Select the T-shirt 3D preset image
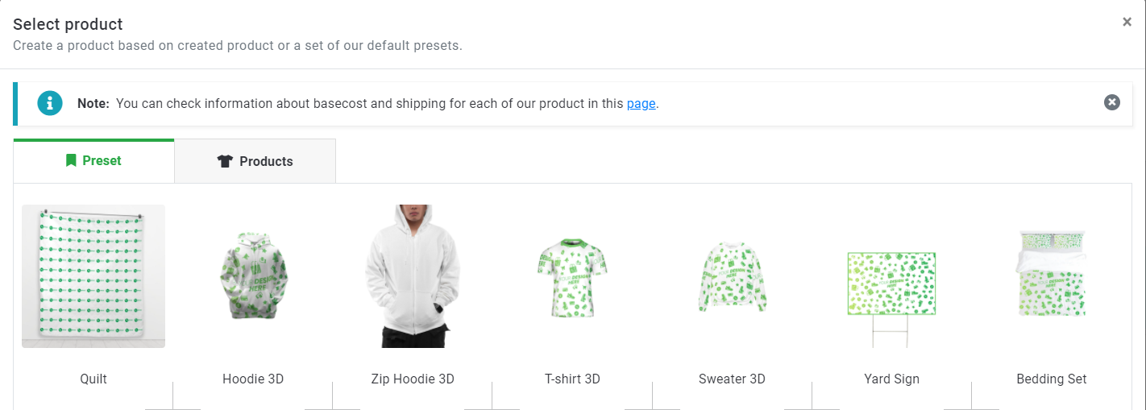 click(x=572, y=276)
